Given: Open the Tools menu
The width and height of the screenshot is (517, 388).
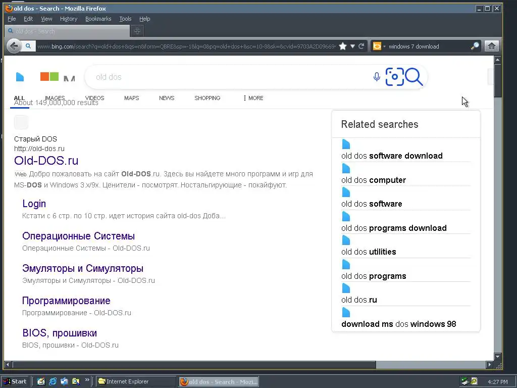Looking at the screenshot, I should point(125,19).
